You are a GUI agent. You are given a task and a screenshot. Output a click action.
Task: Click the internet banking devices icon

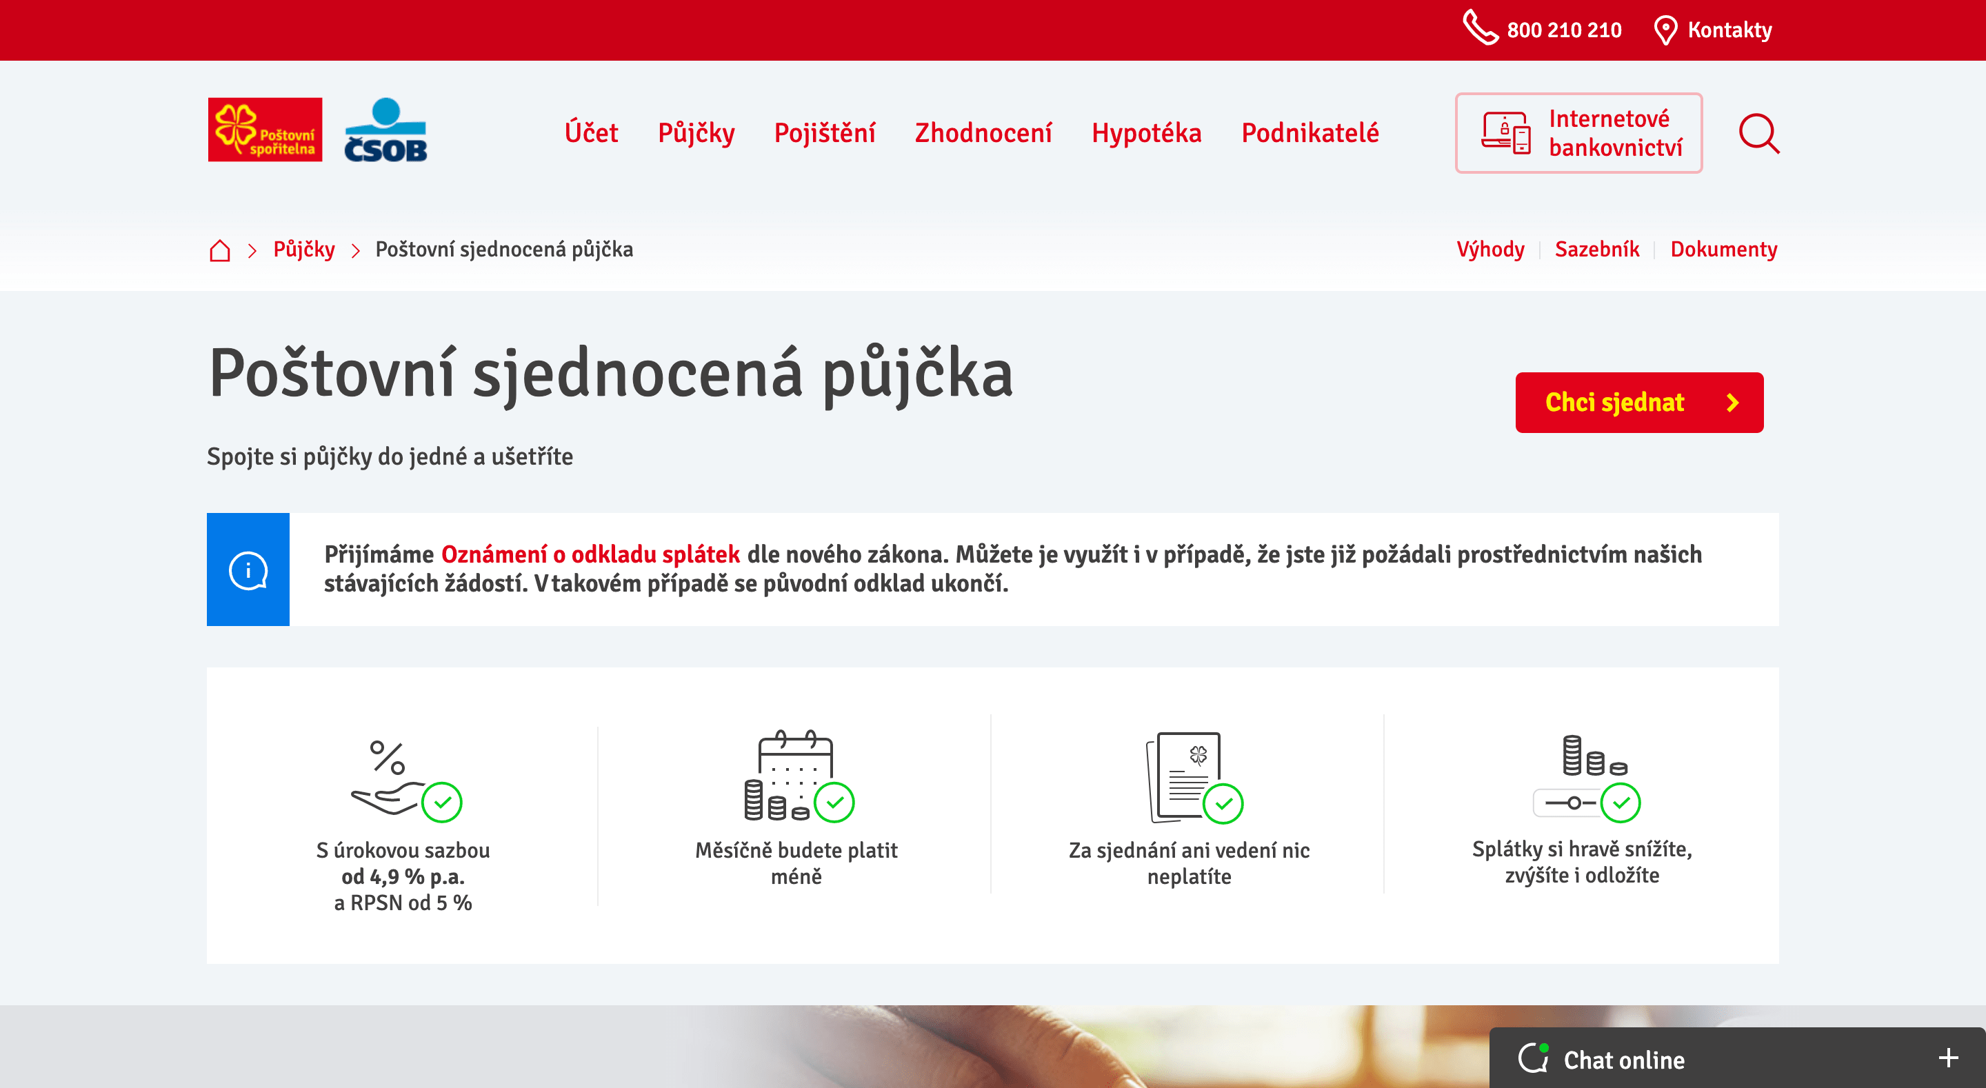(1505, 132)
